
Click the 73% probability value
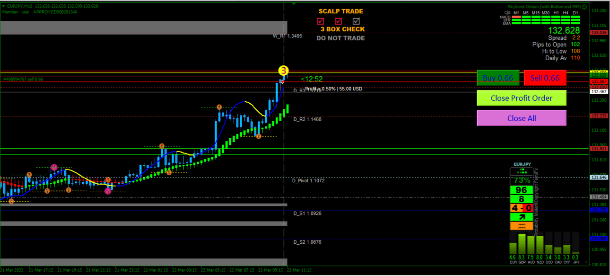tap(522, 180)
